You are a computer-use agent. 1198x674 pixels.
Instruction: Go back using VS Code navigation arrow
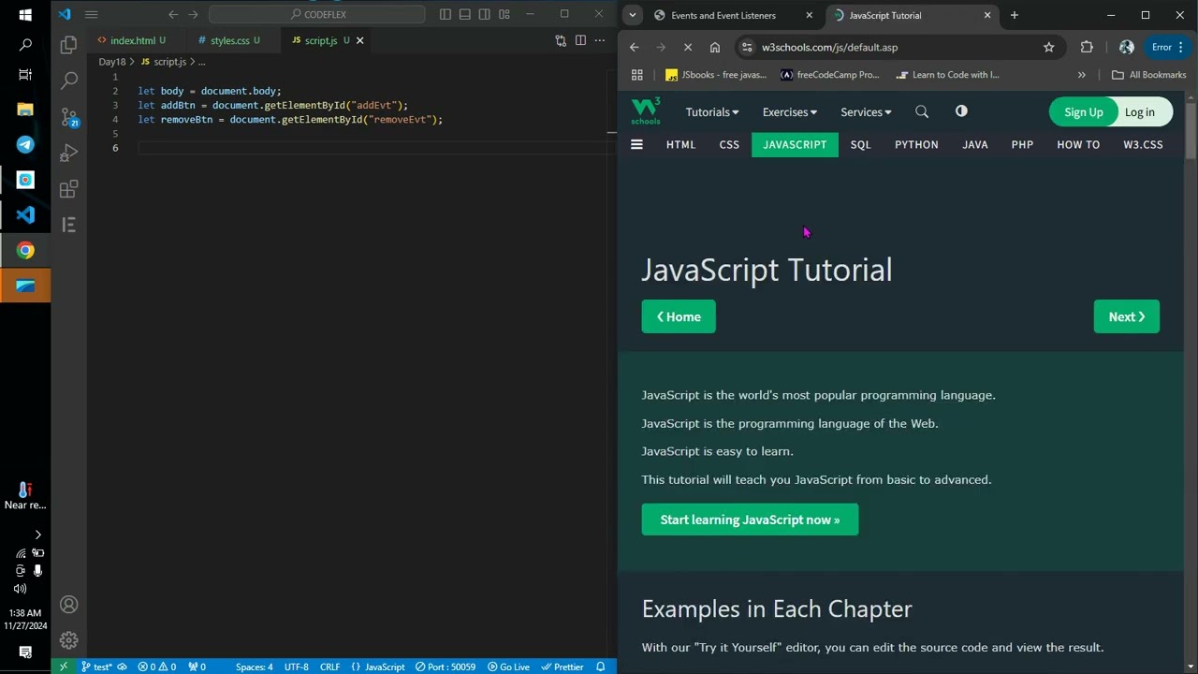point(173,14)
